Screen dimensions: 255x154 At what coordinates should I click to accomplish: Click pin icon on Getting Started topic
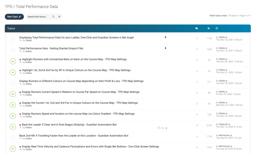click(x=165, y=48)
